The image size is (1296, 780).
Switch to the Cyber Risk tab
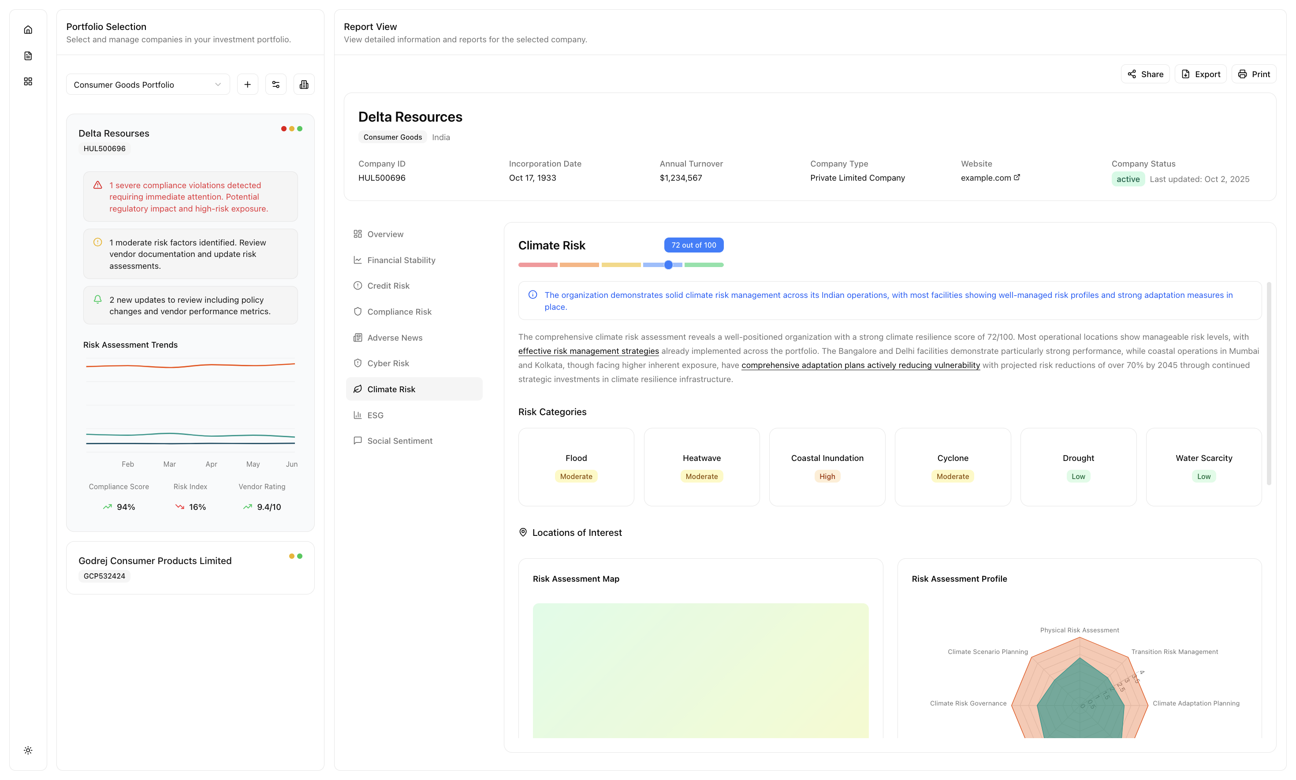click(x=414, y=363)
